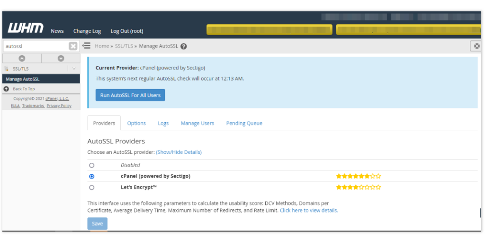
Task: Open Manage AutoSSL help question mark
Action: [184, 46]
